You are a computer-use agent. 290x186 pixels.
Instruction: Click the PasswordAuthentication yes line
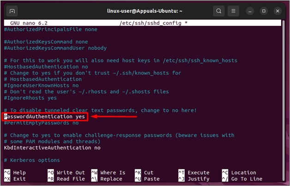pyautogui.click(x=44, y=116)
